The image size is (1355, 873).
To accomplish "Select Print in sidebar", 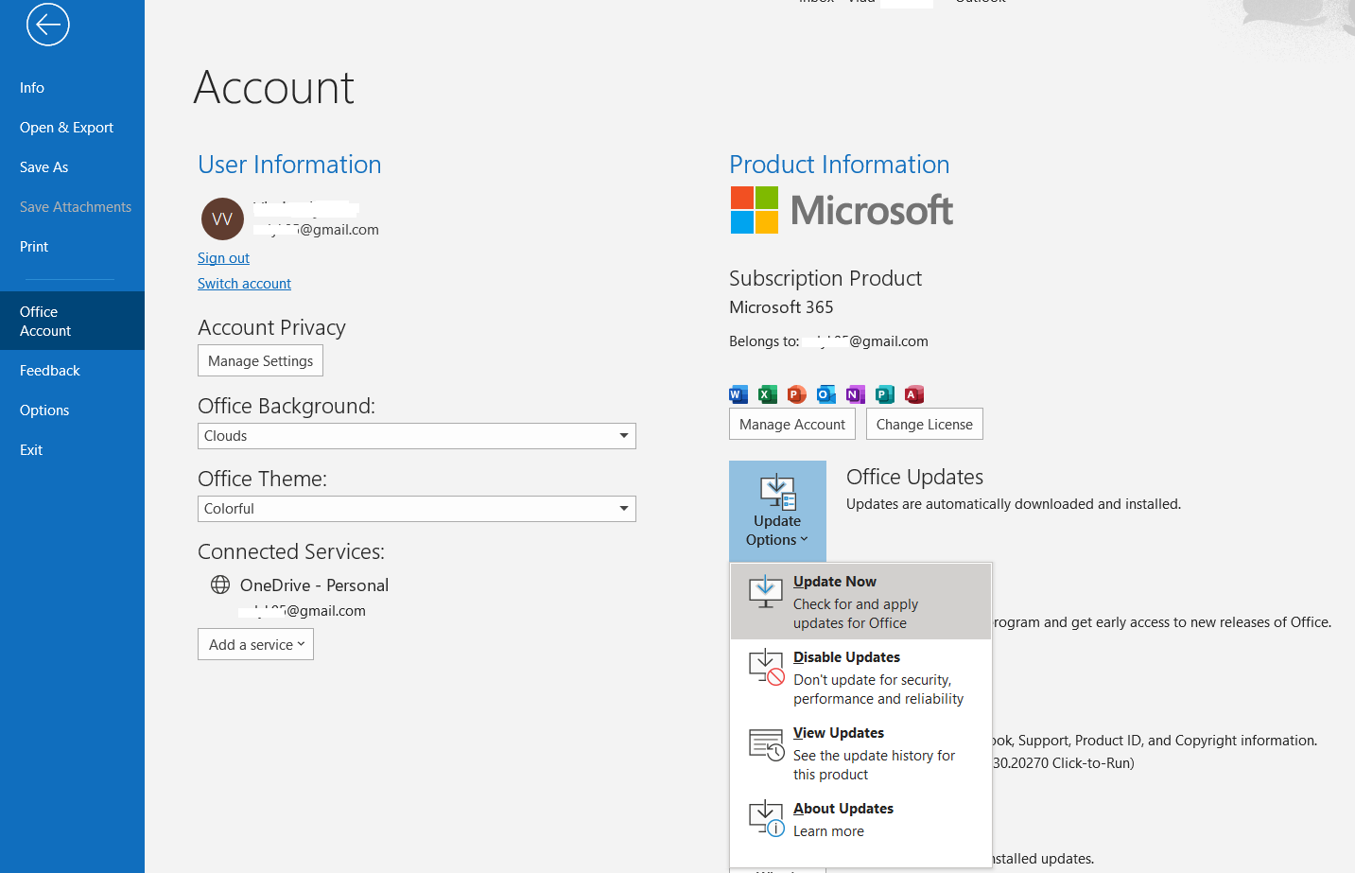I will [x=72, y=247].
